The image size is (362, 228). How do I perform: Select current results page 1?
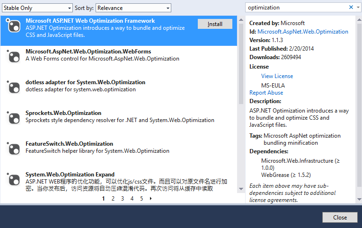[x=104, y=199]
